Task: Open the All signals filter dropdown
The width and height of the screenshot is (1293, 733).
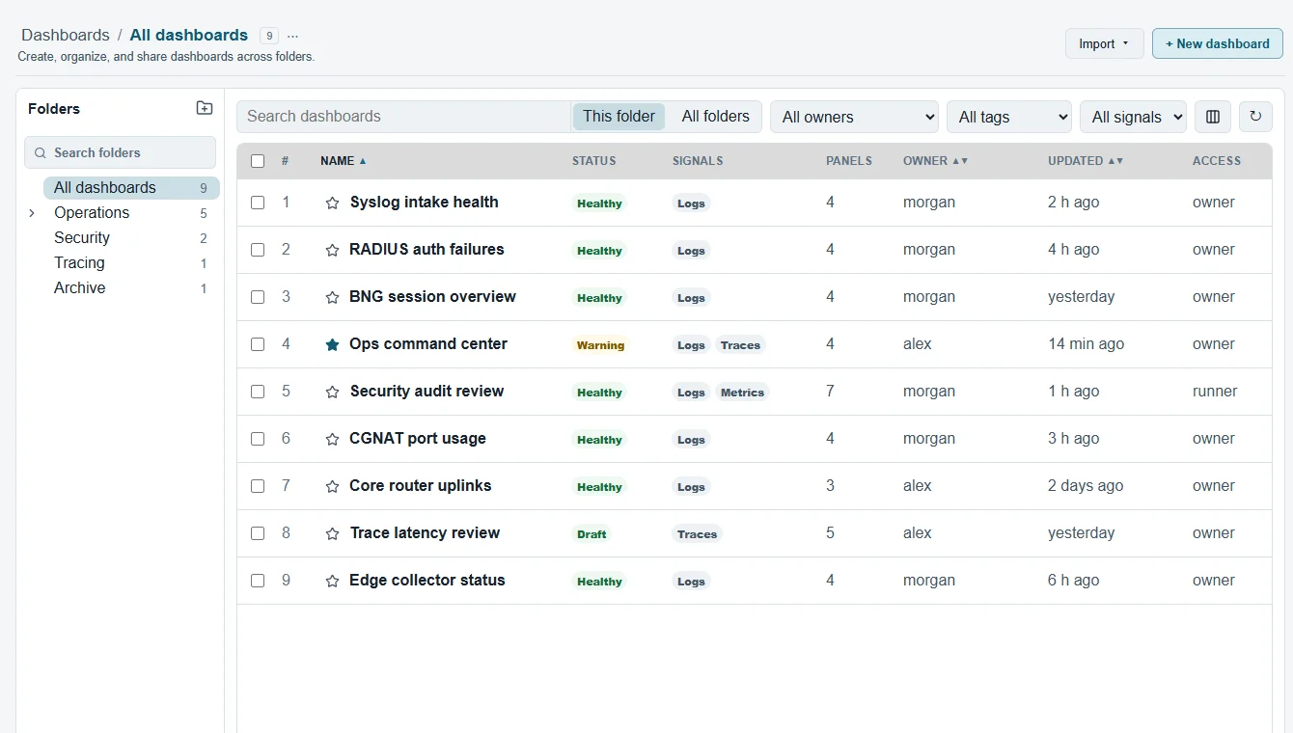Action: pos(1133,117)
